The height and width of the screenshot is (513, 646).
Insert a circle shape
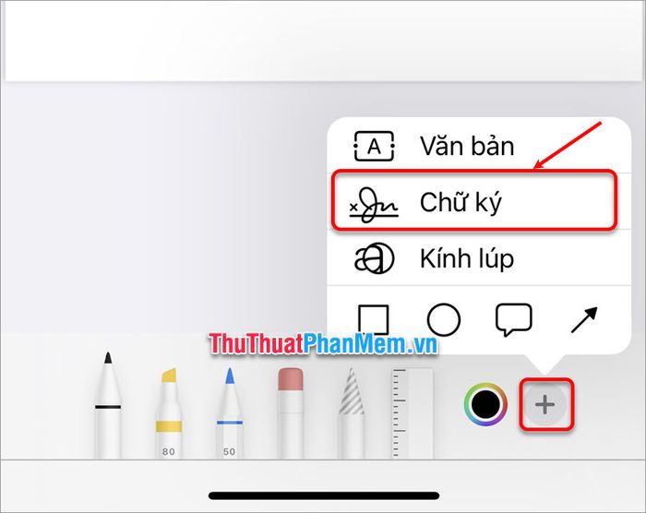[x=444, y=320]
